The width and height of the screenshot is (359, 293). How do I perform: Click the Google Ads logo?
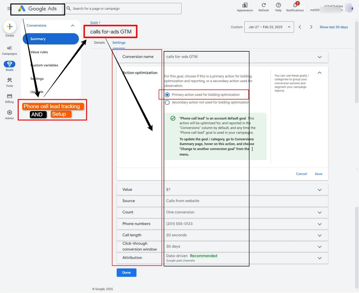click(x=37, y=9)
